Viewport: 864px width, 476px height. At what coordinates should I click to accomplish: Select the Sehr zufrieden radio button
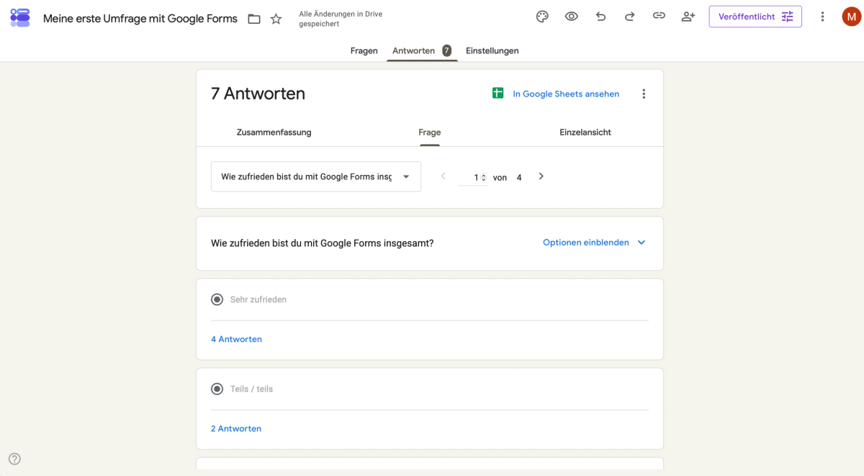(217, 299)
